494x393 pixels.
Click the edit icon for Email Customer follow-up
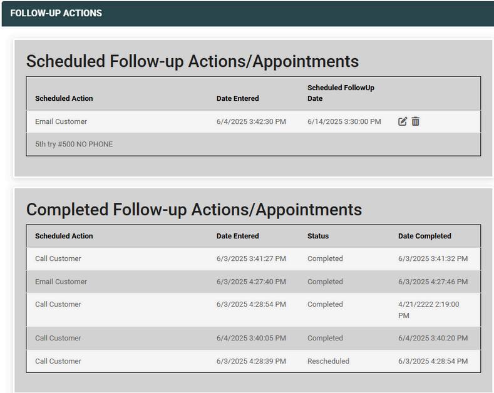[403, 121]
